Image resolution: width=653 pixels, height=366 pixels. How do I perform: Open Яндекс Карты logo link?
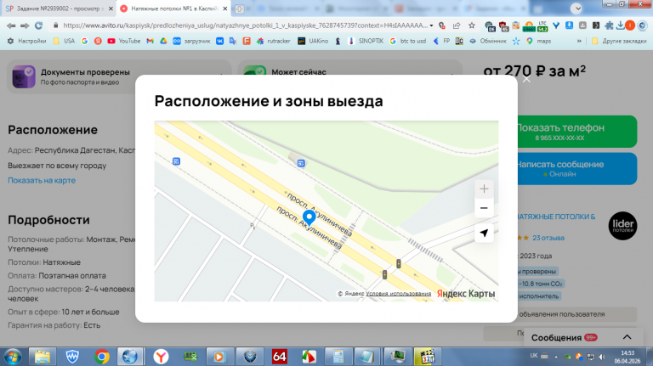[466, 294]
